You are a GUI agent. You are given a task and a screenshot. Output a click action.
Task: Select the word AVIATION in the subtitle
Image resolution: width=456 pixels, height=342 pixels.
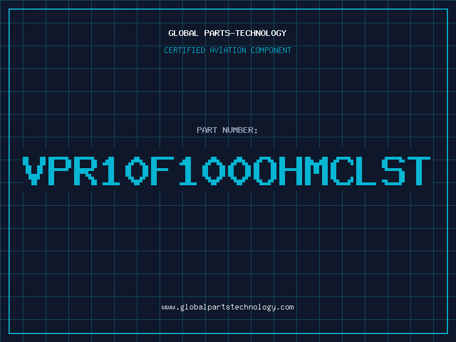[229, 50]
